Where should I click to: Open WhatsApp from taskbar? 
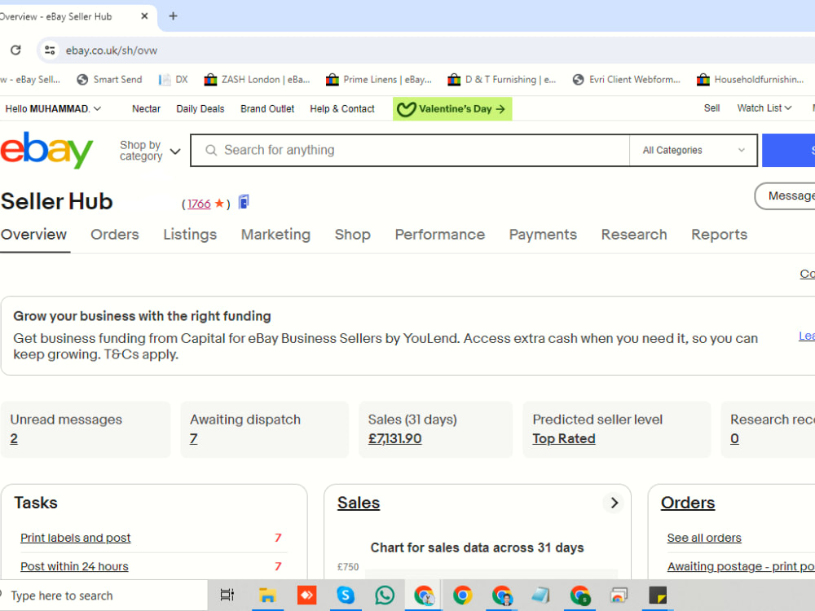[x=385, y=595]
